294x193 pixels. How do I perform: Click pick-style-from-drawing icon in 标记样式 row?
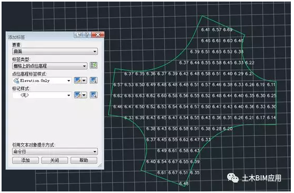pyautogui.click(x=93, y=95)
